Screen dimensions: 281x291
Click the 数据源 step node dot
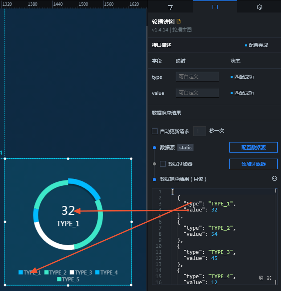point(154,148)
